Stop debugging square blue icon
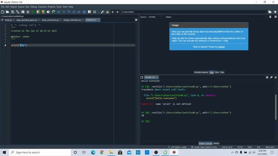 pos(84,12)
